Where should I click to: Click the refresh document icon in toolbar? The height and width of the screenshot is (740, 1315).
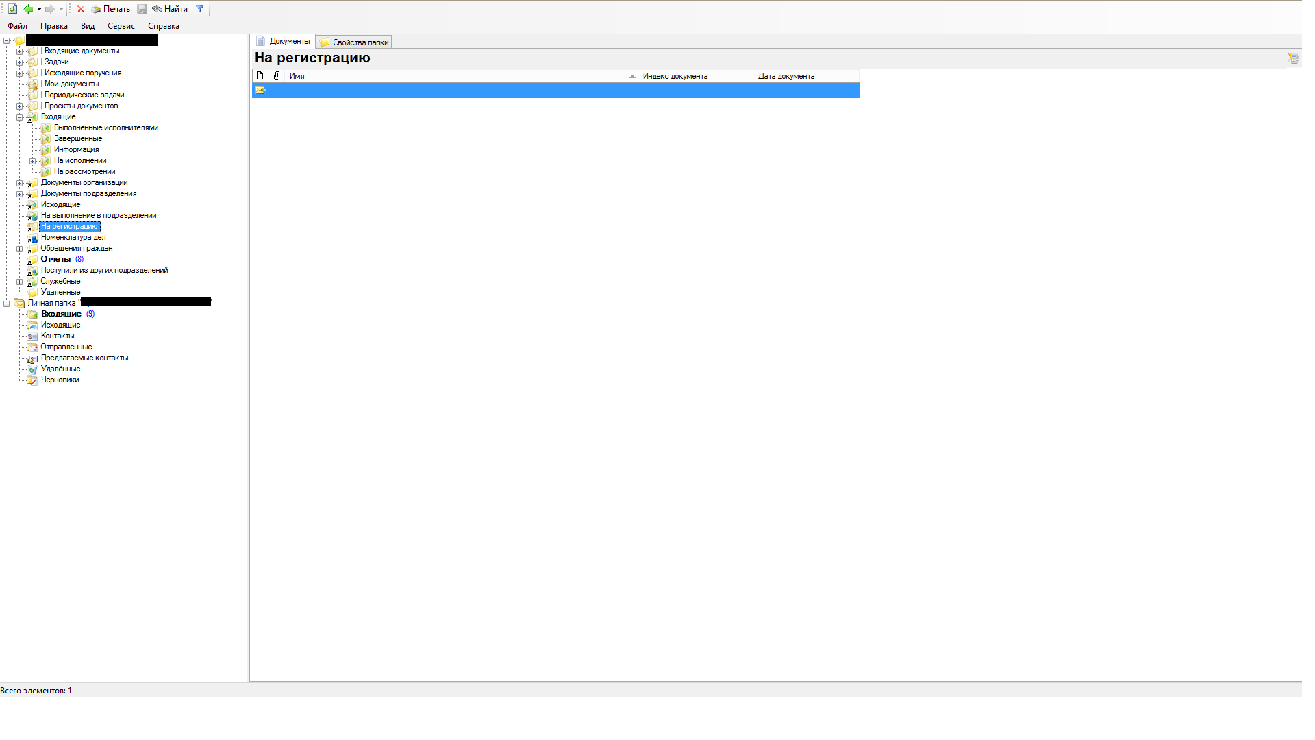(12, 9)
